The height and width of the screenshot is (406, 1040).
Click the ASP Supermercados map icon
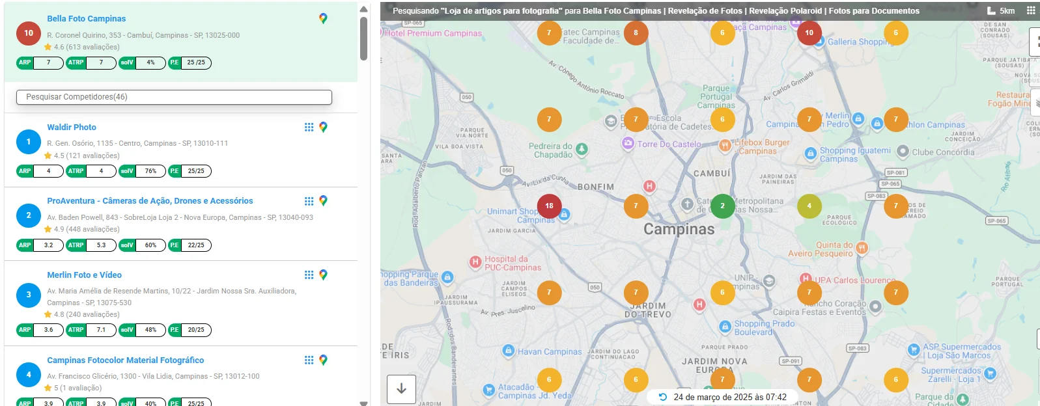914,349
